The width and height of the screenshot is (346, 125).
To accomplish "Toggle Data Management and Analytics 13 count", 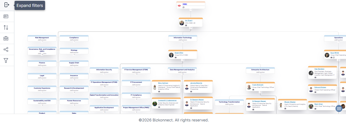I will 182,74.
